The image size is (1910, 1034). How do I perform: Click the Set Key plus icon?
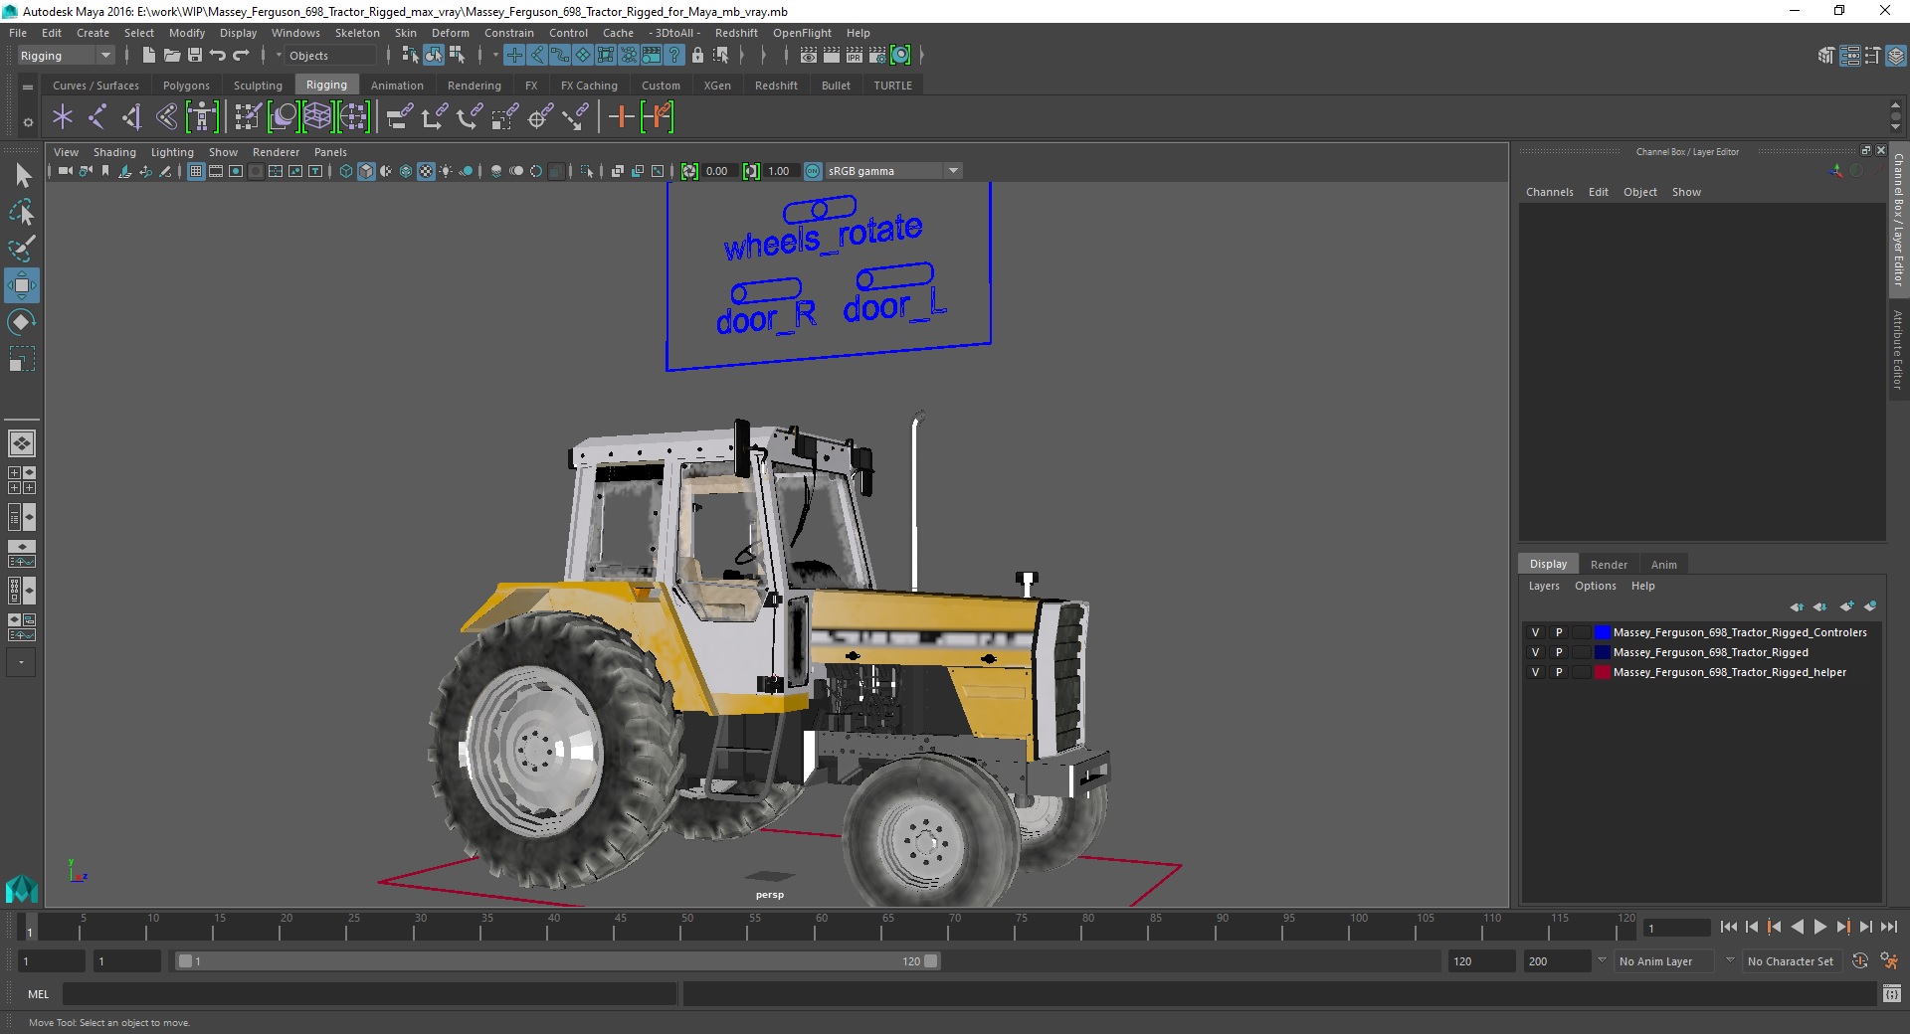point(621,117)
